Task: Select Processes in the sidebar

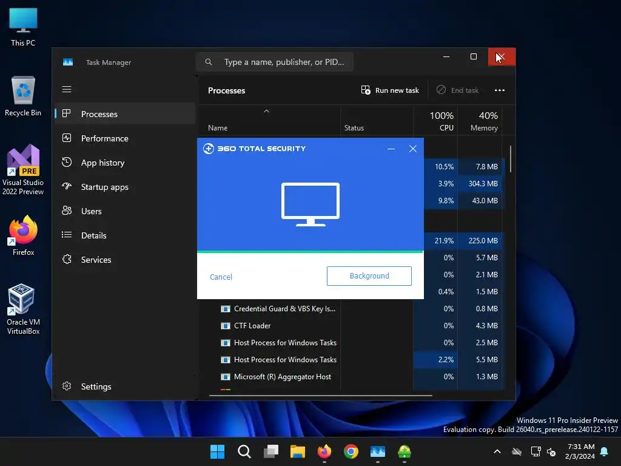Action: (x=125, y=113)
